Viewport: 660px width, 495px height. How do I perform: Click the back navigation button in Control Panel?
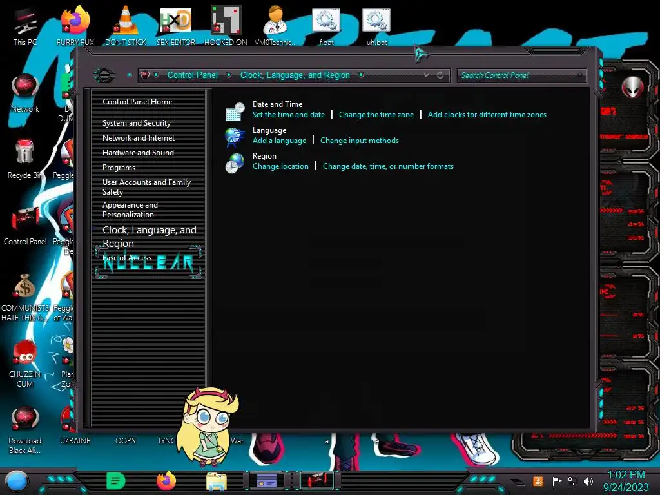(x=104, y=75)
